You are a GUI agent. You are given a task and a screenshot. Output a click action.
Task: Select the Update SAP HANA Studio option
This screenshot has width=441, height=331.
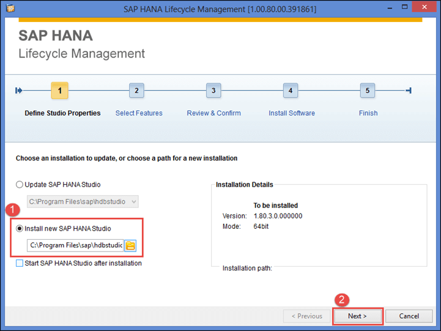(20, 185)
